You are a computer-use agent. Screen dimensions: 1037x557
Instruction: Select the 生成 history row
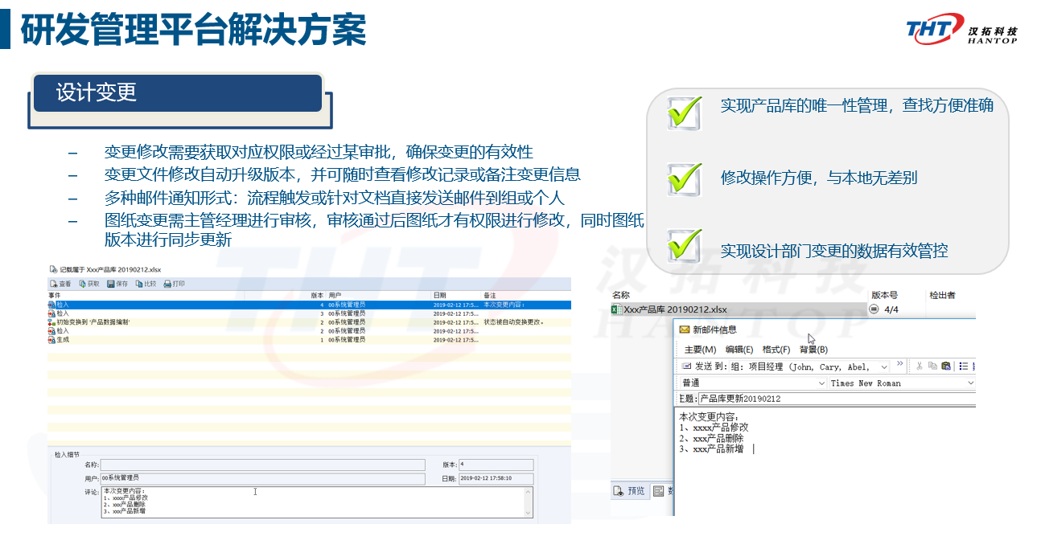309,340
